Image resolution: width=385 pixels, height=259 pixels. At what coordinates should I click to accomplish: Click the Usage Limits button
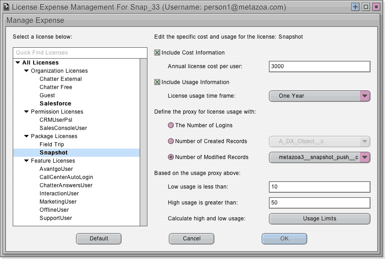coord(319,219)
